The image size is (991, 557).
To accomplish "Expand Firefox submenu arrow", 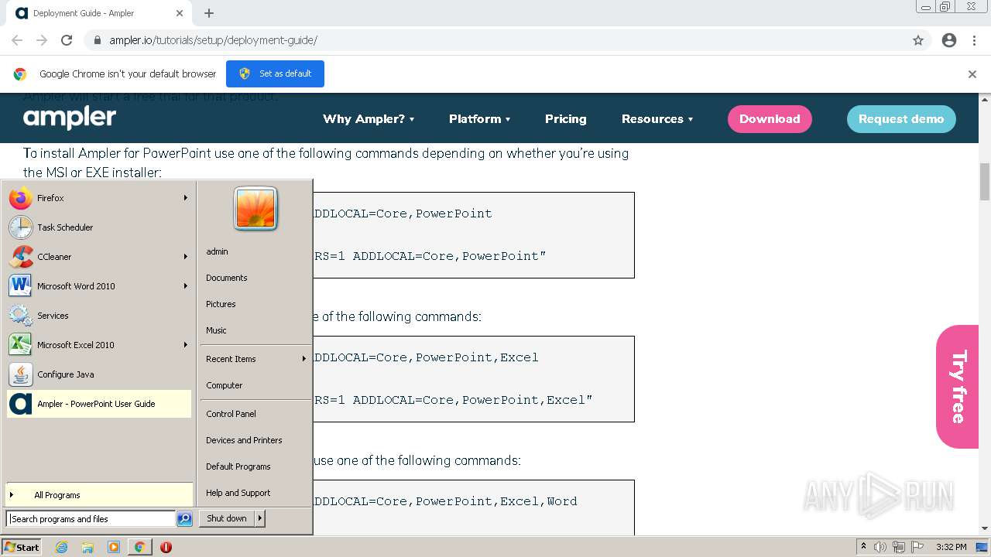I will click(186, 198).
